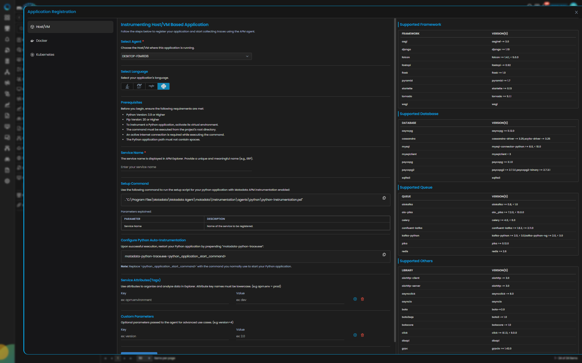Screen dimensions: 582x363
Task: Click the Service Name parameter table cell
Action: [x=163, y=226]
